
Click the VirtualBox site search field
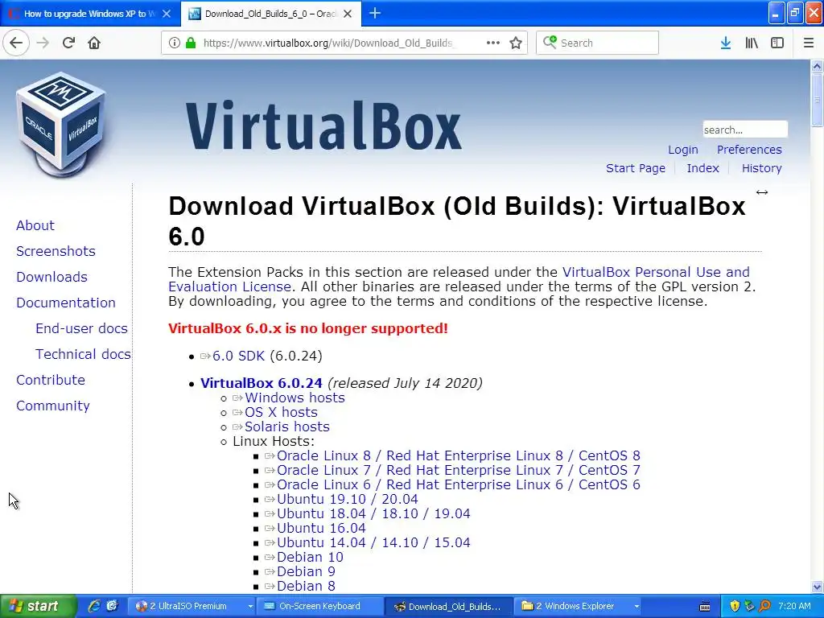[x=745, y=130]
